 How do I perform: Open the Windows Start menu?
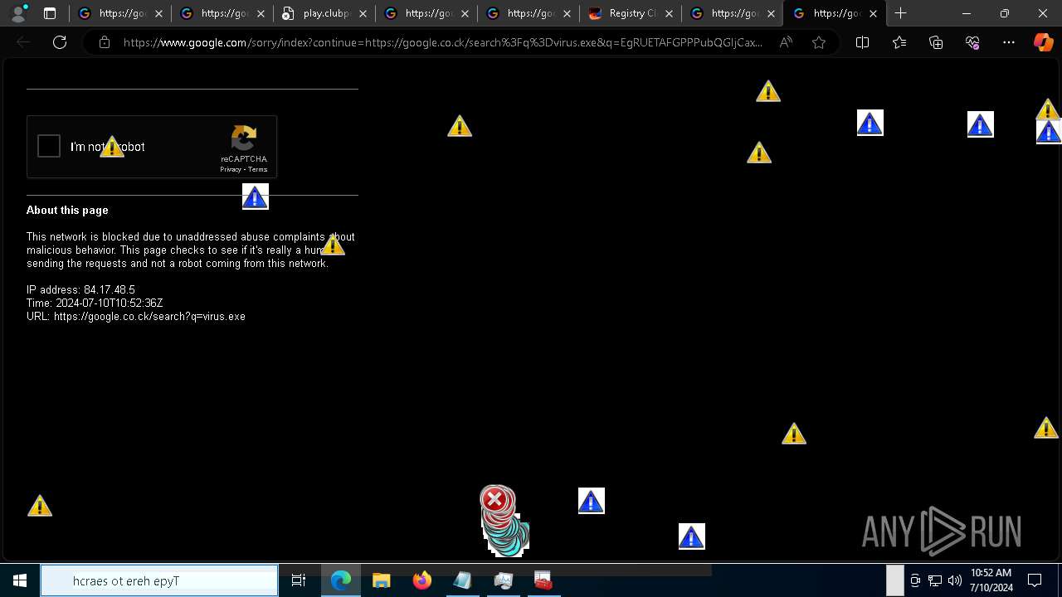point(20,580)
